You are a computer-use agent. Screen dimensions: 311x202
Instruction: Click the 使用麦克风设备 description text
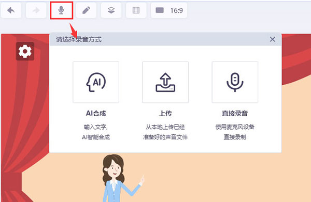(235, 127)
